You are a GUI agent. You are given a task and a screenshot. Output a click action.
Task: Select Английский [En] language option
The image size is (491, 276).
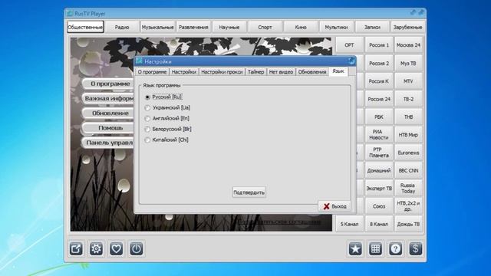(x=167, y=118)
